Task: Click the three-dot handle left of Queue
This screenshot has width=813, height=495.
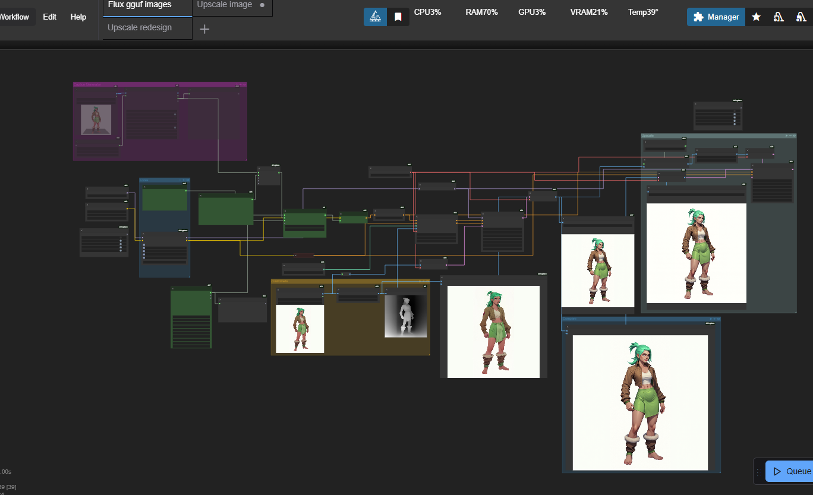Action: 758,472
